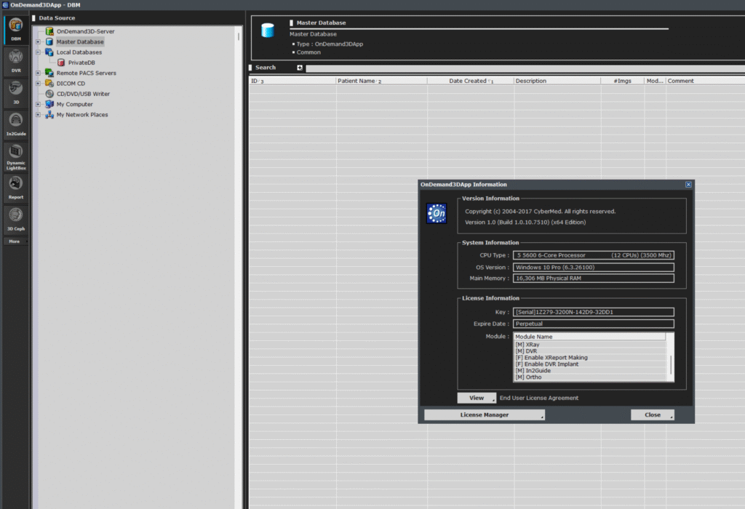Click the PrivateDB database icon
The height and width of the screenshot is (509, 745).
coord(61,63)
